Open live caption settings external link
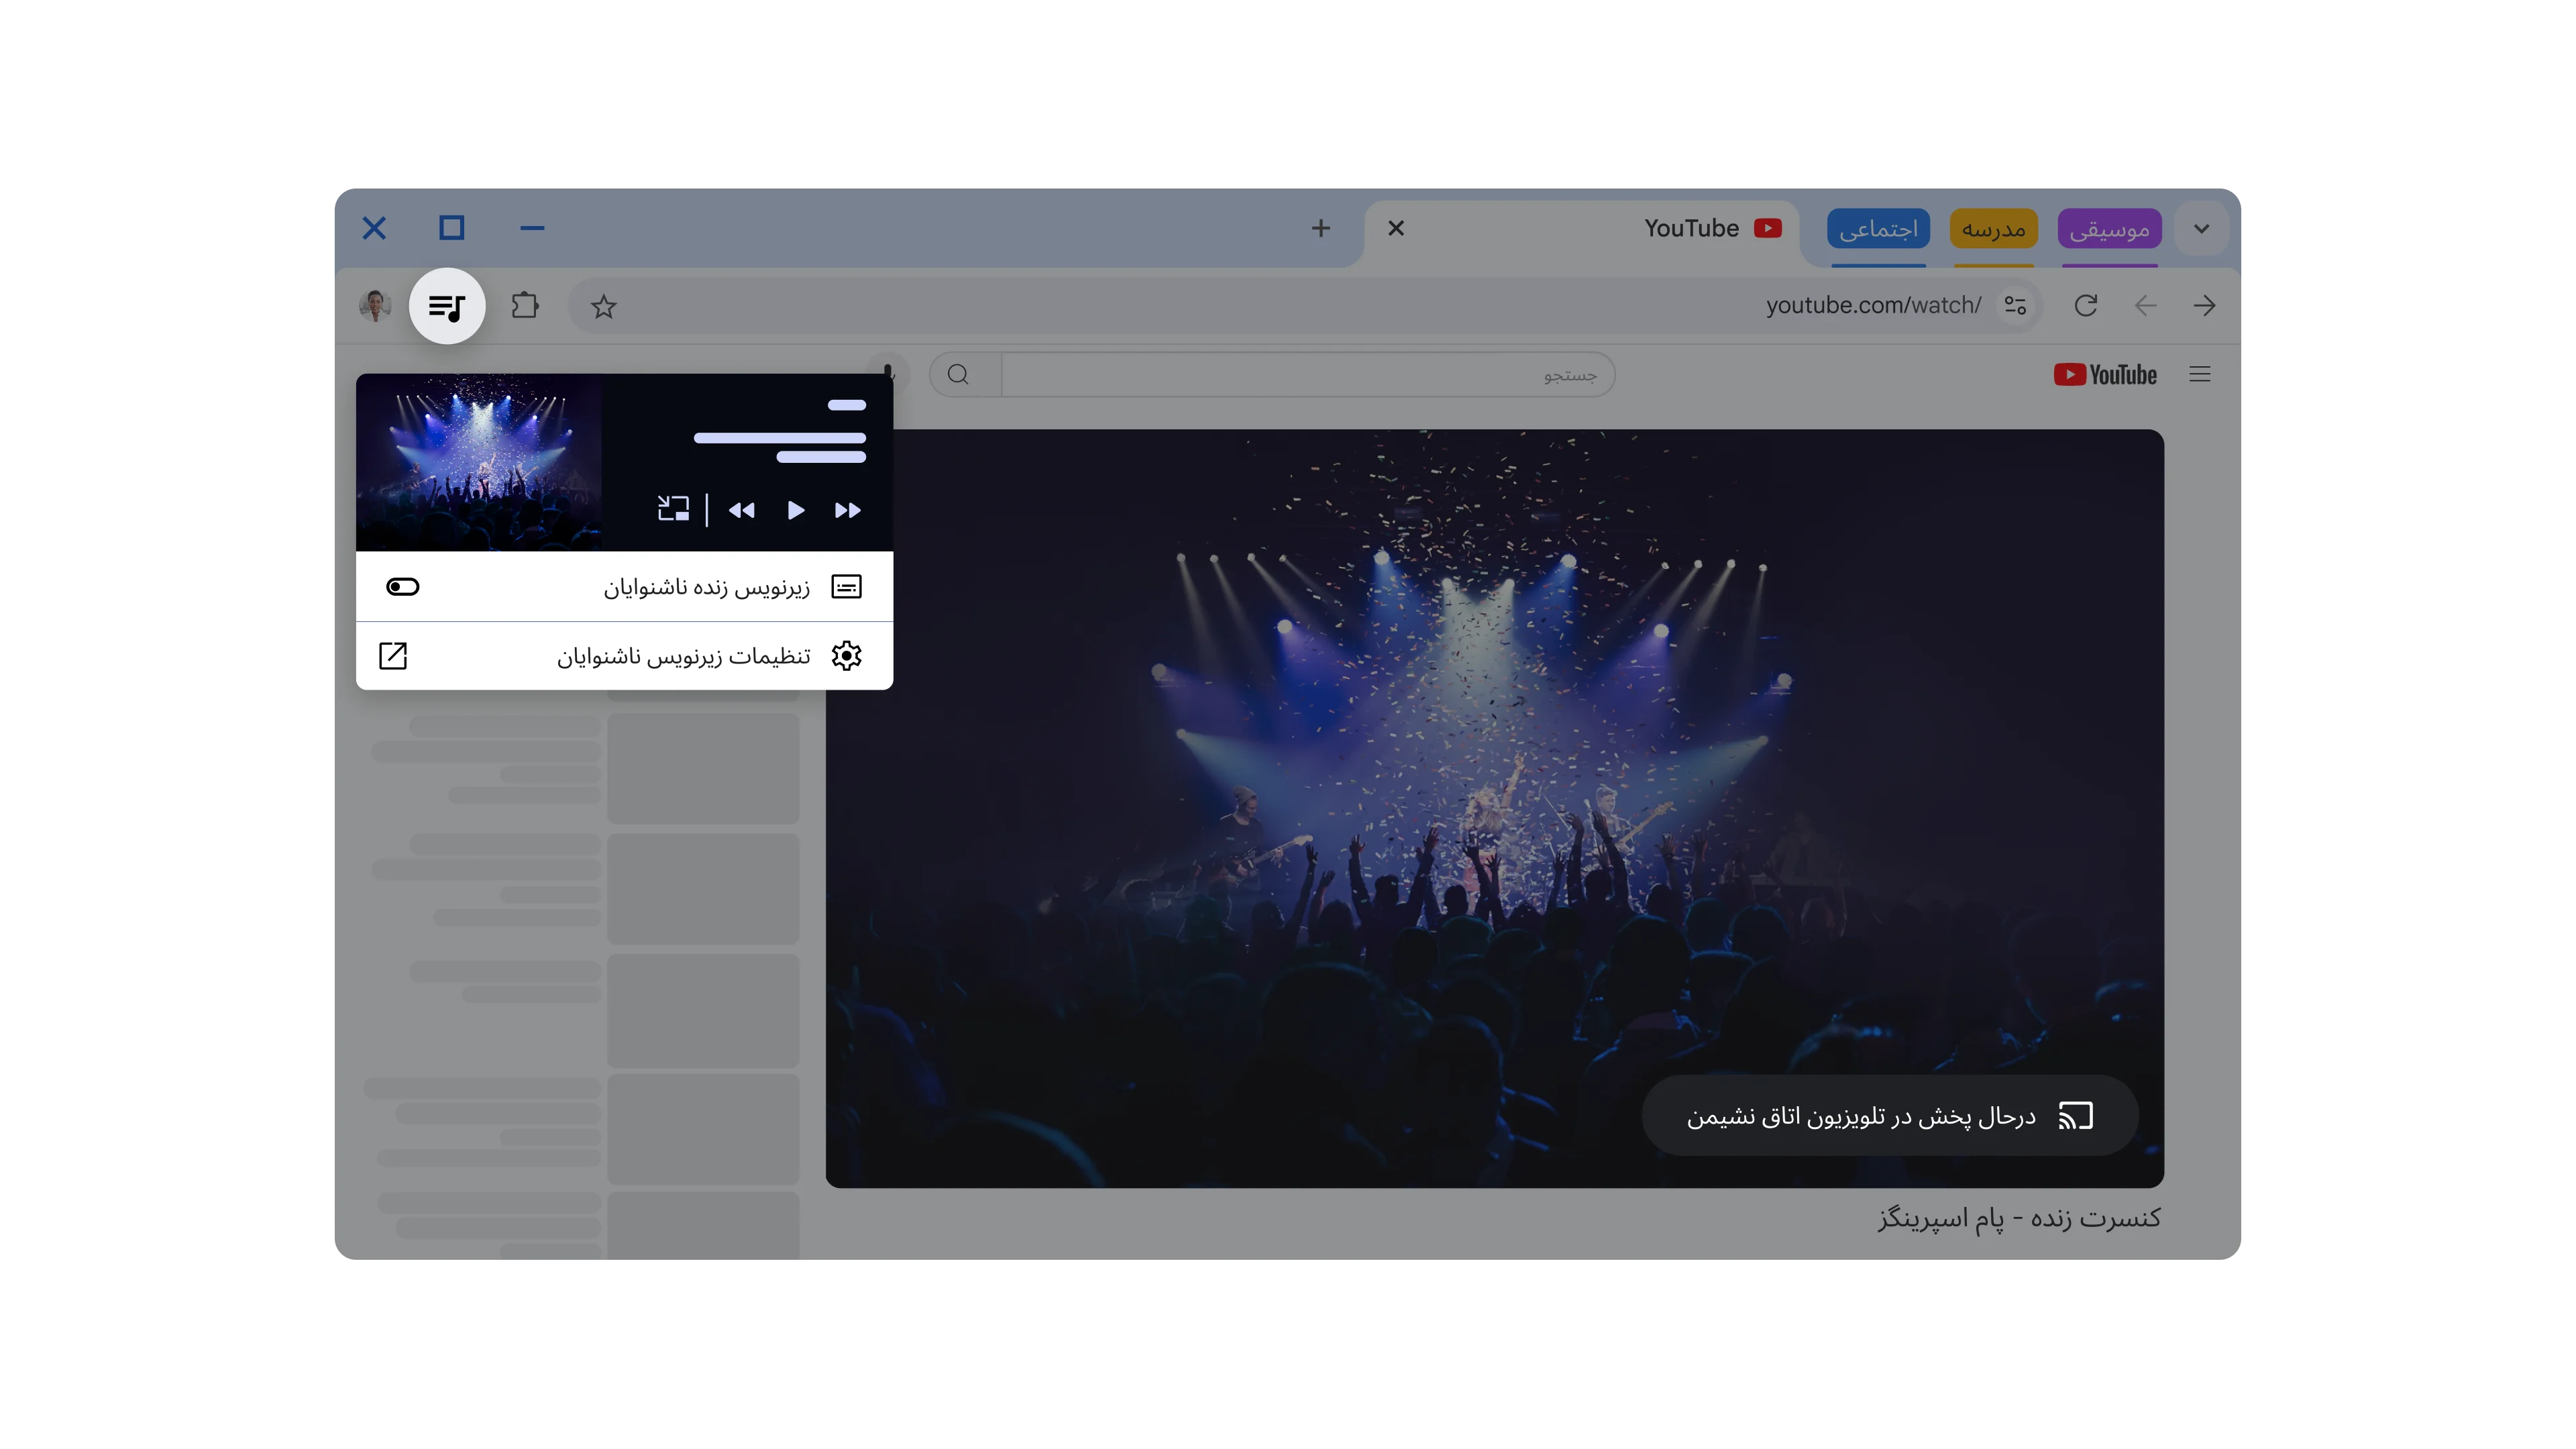 point(393,656)
